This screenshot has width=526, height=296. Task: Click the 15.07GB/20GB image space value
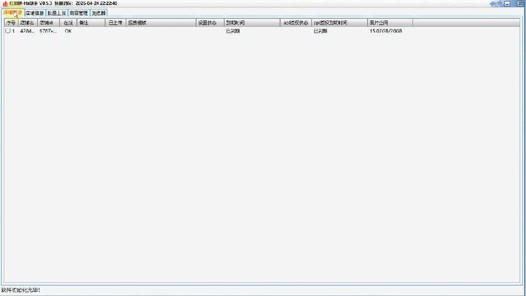click(386, 31)
